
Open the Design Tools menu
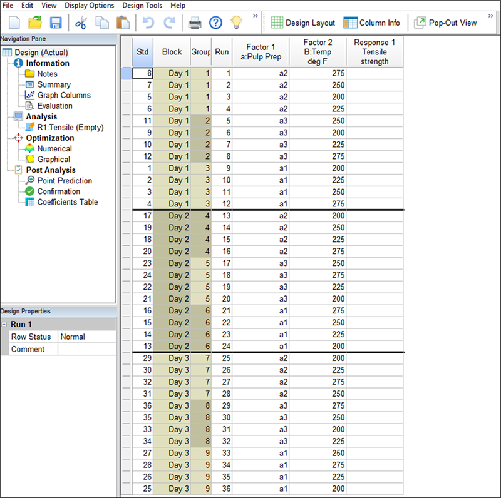tap(142, 5)
